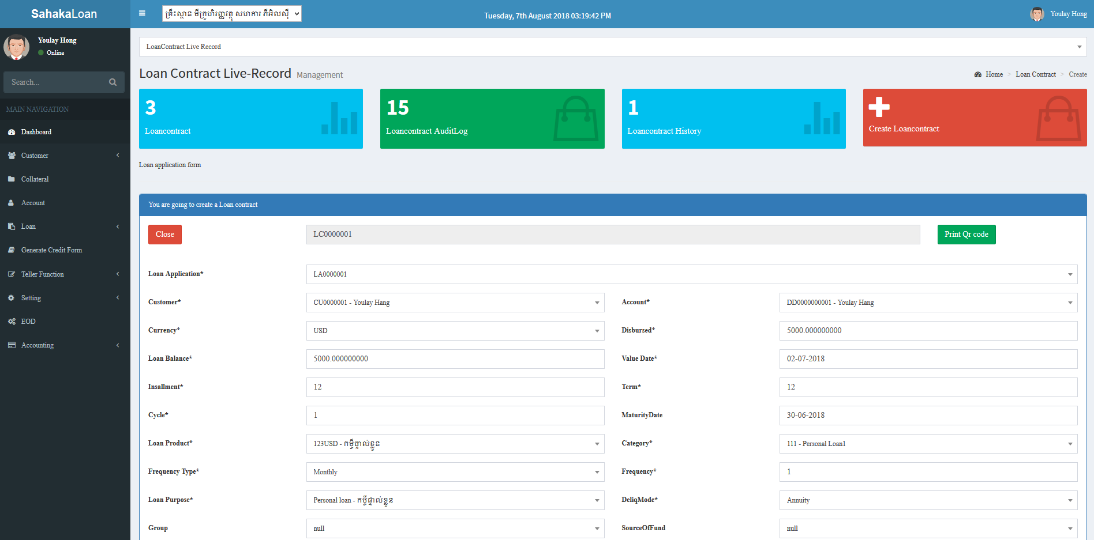The height and width of the screenshot is (540, 1094).
Task: Click the Print Qr code button
Action: 966,235
